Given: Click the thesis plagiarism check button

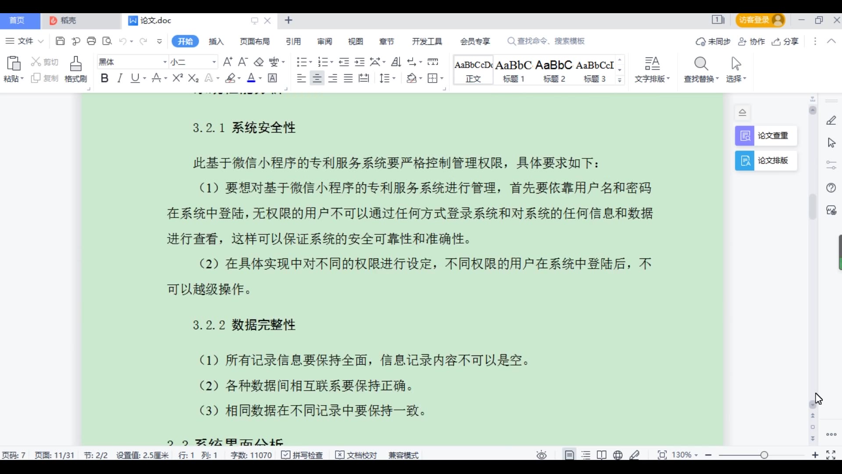Looking at the screenshot, I should pyautogui.click(x=766, y=136).
